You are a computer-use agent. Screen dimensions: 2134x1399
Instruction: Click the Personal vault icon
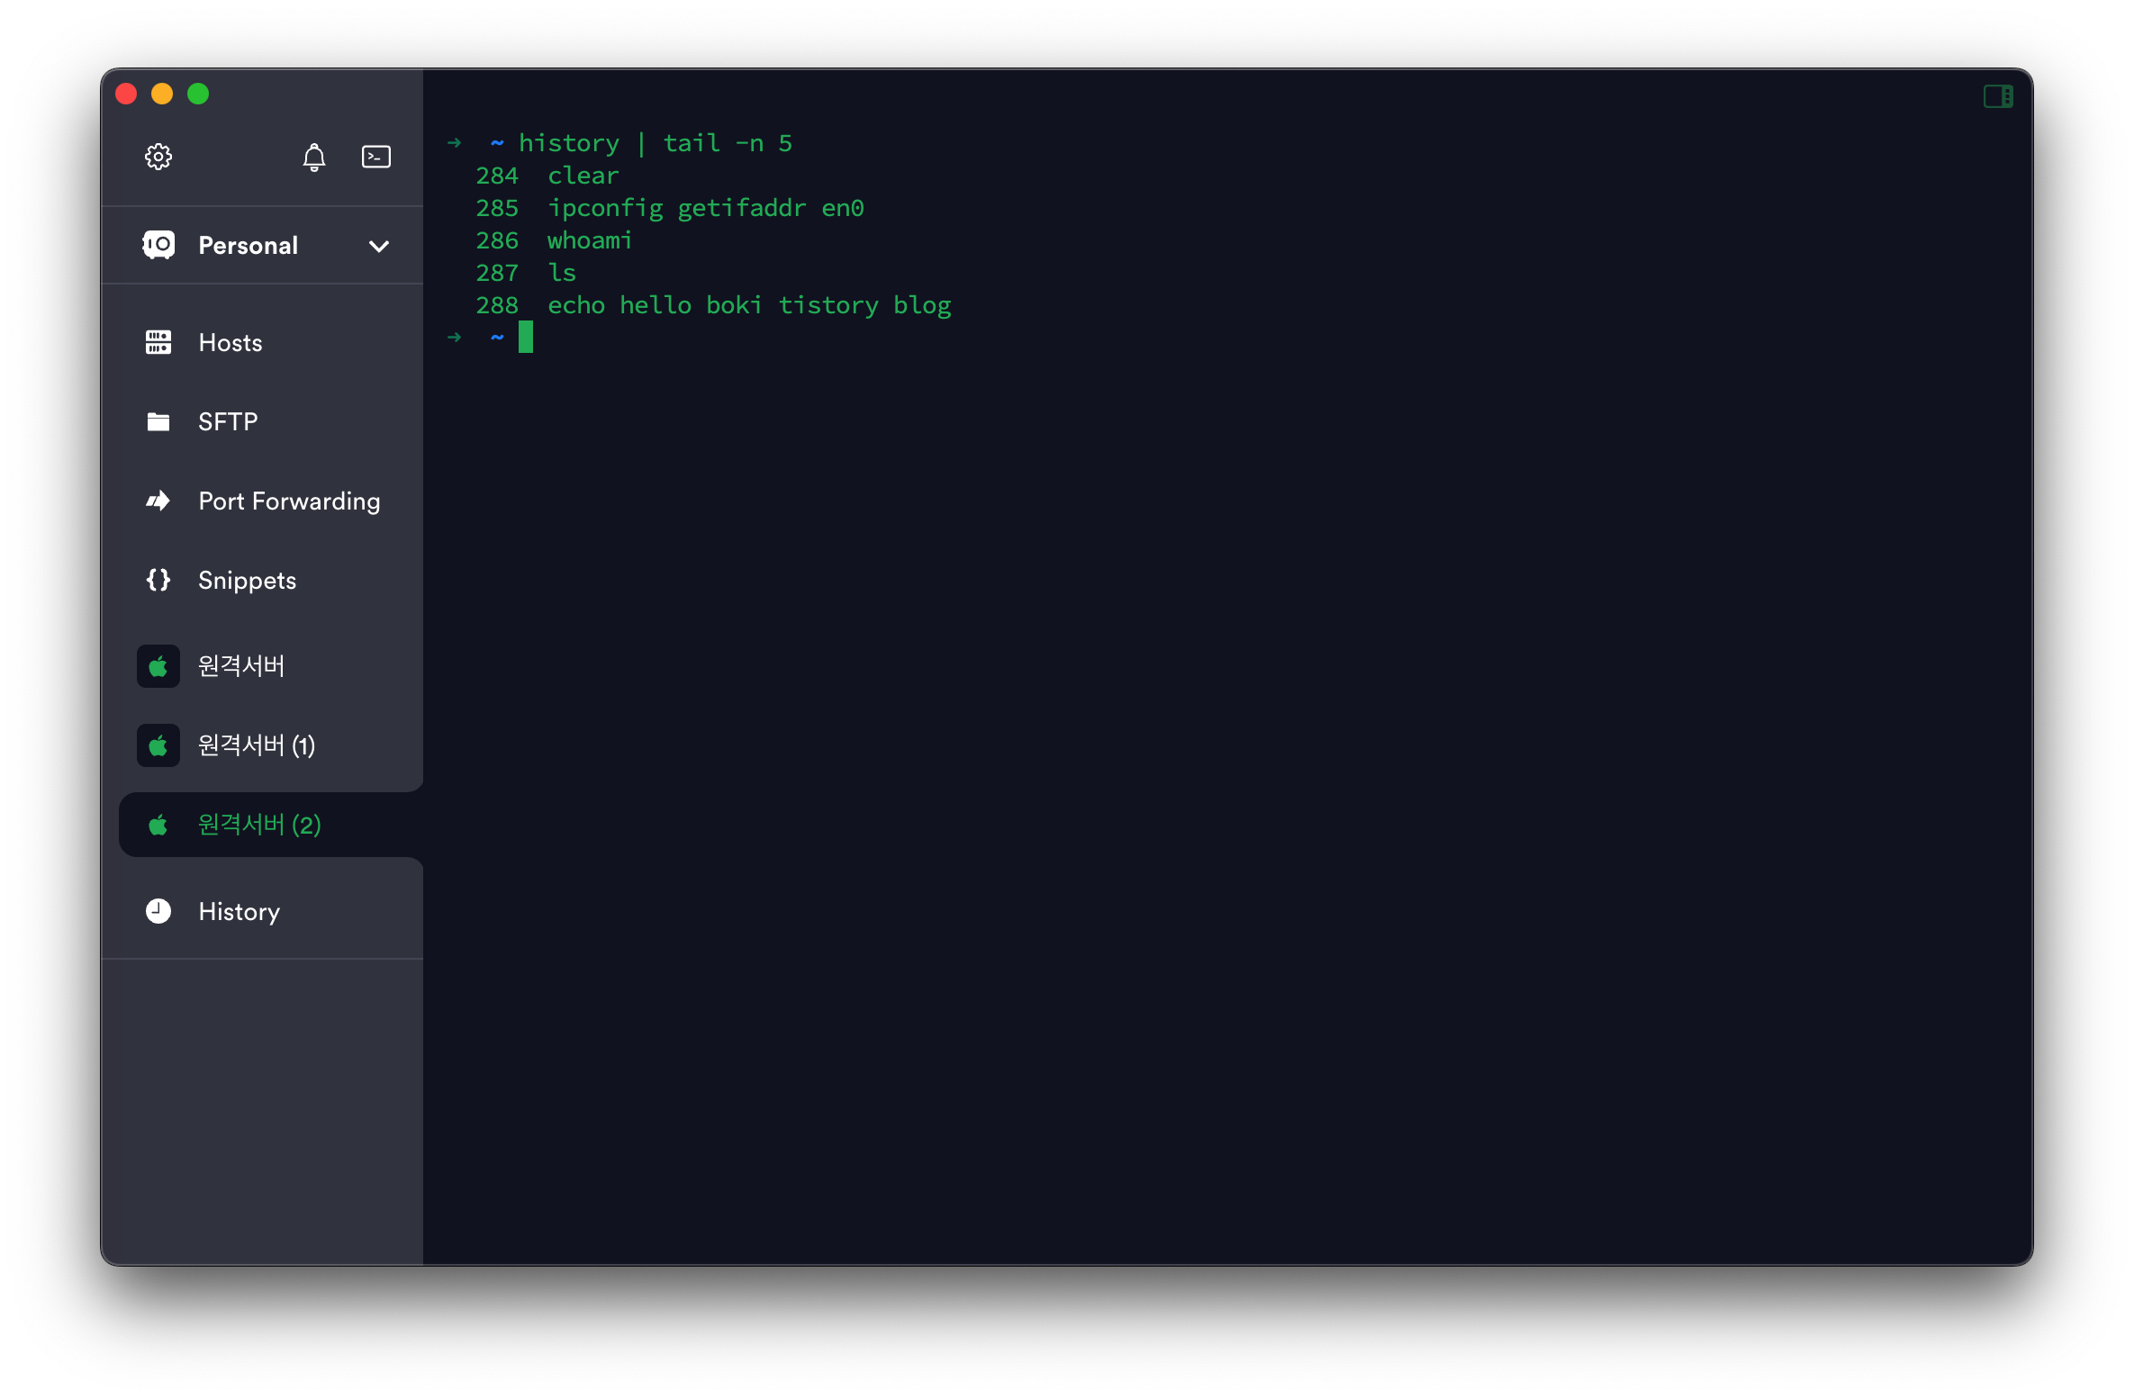coord(158,245)
